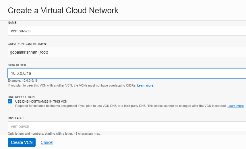Screen dimensions: 246x149
Task: Click the Create VCN button
Action: coord(22,142)
